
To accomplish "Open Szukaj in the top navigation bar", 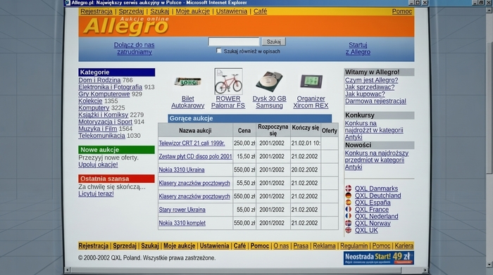I will point(159,11).
